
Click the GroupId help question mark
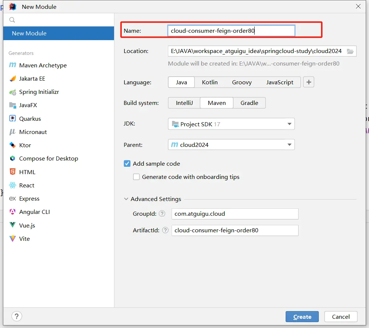pyautogui.click(x=162, y=214)
